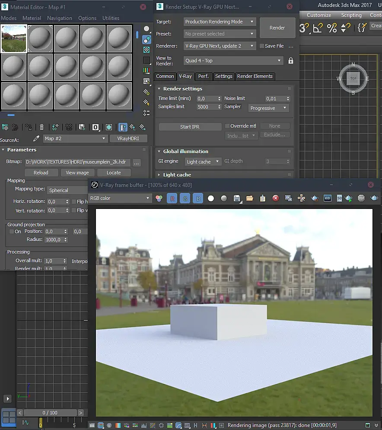Open the Renderer dropdown
The image size is (382, 430).
coord(220,46)
